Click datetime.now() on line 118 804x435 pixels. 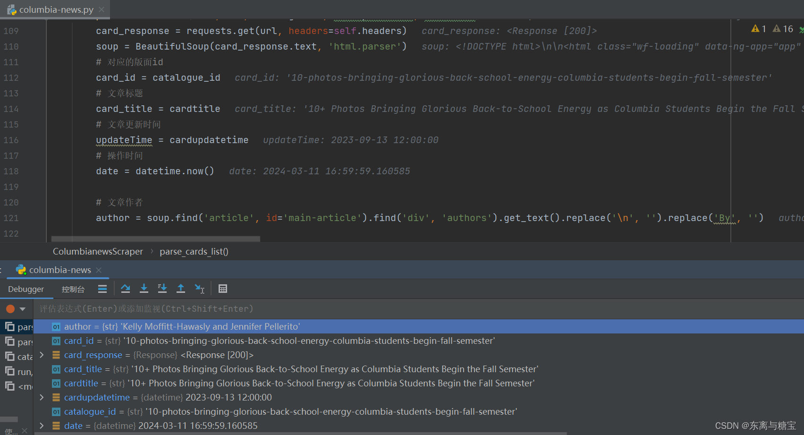(x=175, y=171)
